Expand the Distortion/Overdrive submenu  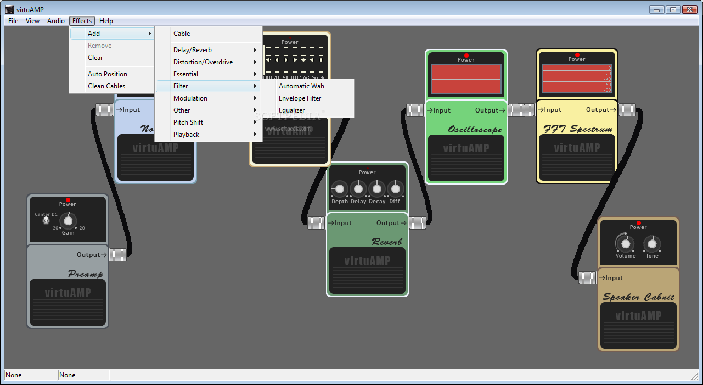click(209, 62)
